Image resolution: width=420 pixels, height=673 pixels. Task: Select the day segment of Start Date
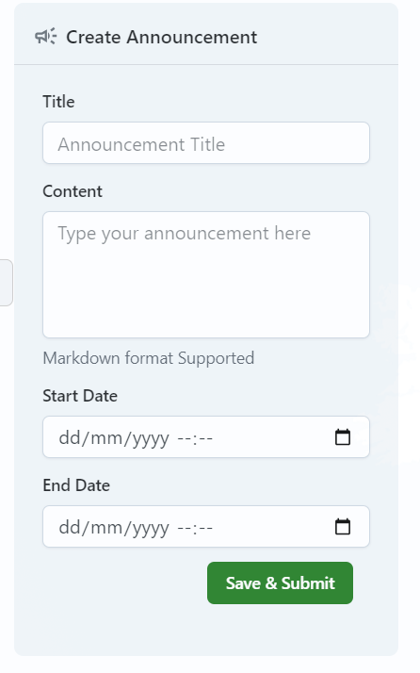[69, 437]
